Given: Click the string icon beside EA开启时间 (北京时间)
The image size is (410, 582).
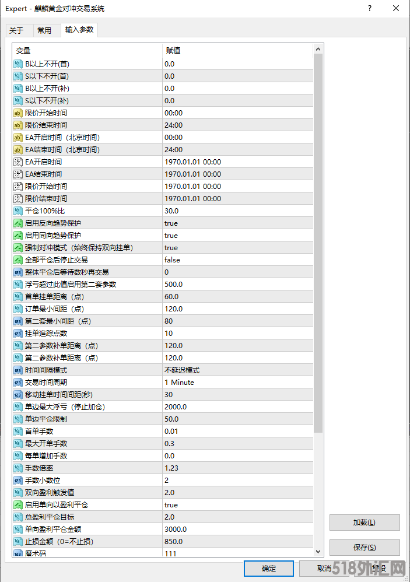Looking at the screenshot, I should [18, 137].
